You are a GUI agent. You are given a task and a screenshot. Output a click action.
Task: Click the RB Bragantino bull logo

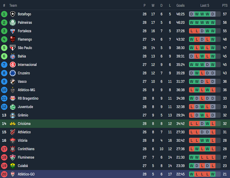click(x=13, y=98)
